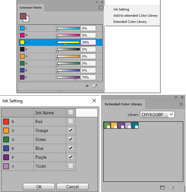Viewport: 186px width, 192px height.
Task: Uncheck the Orange ink checkbox
Action: click(71, 130)
